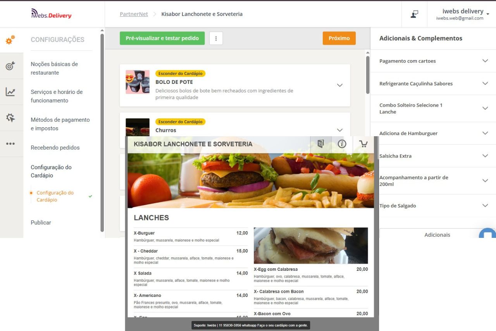The image size is (496, 331).
Task: Click the sidebar settings scrollbar
Action: (x=102, y=132)
